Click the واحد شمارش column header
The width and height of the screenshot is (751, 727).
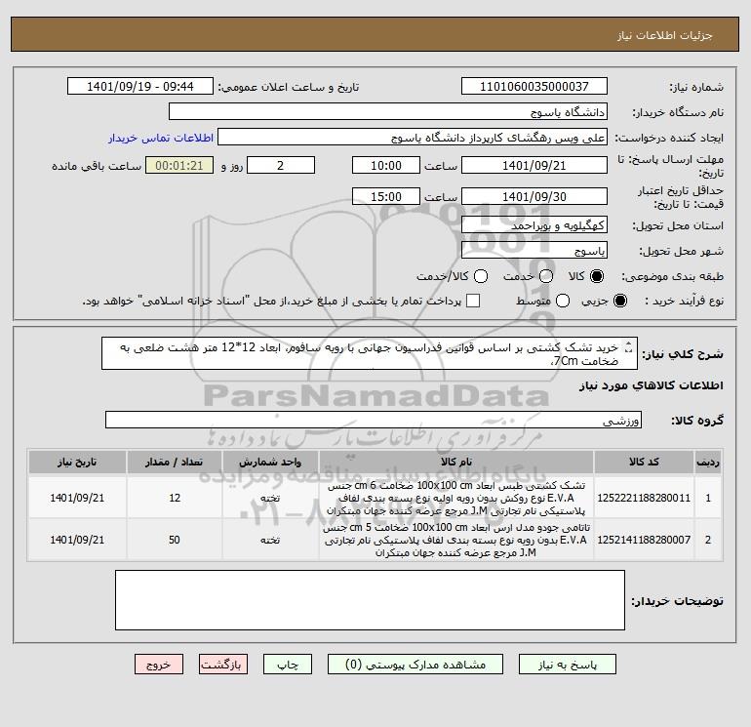270,462
